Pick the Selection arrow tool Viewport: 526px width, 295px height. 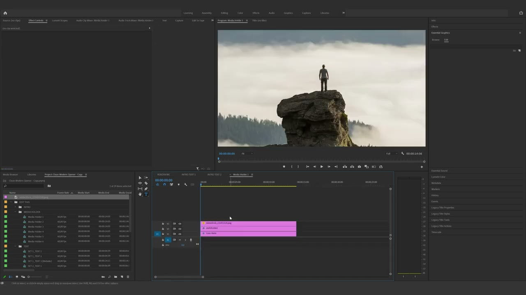click(x=140, y=178)
